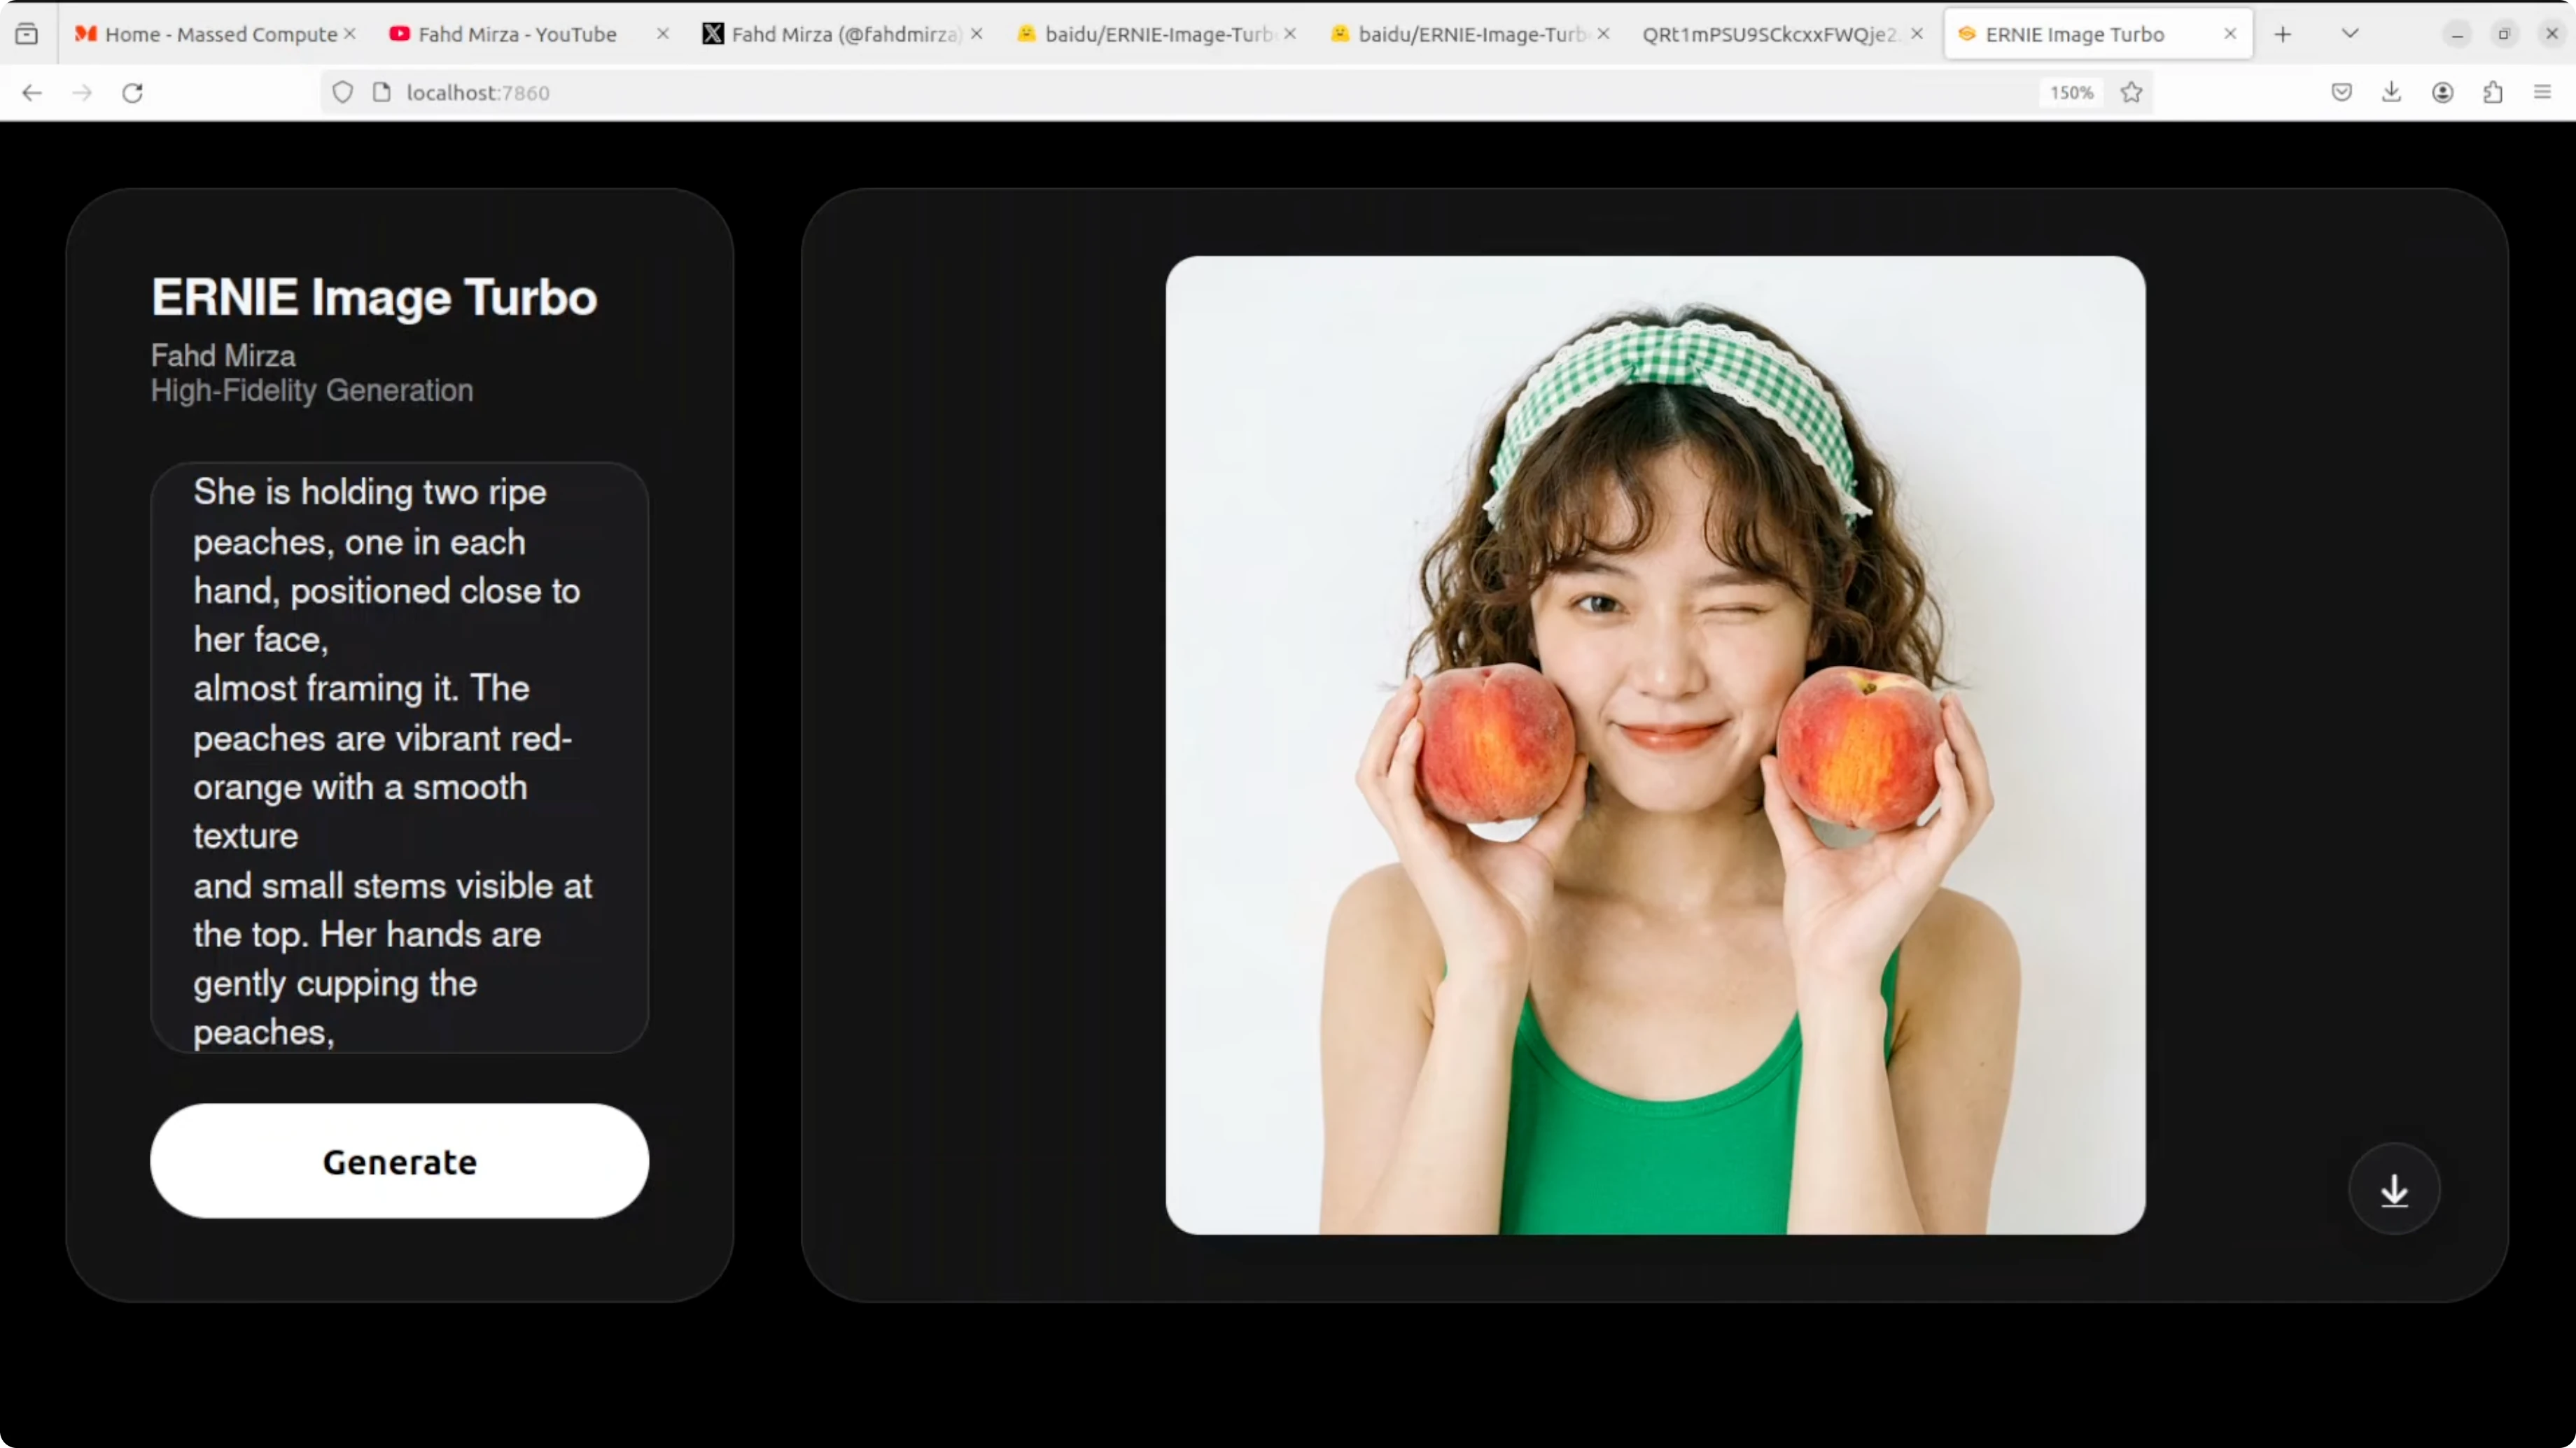
Task: Reload the page with the refresh icon
Action: point(132,93)
